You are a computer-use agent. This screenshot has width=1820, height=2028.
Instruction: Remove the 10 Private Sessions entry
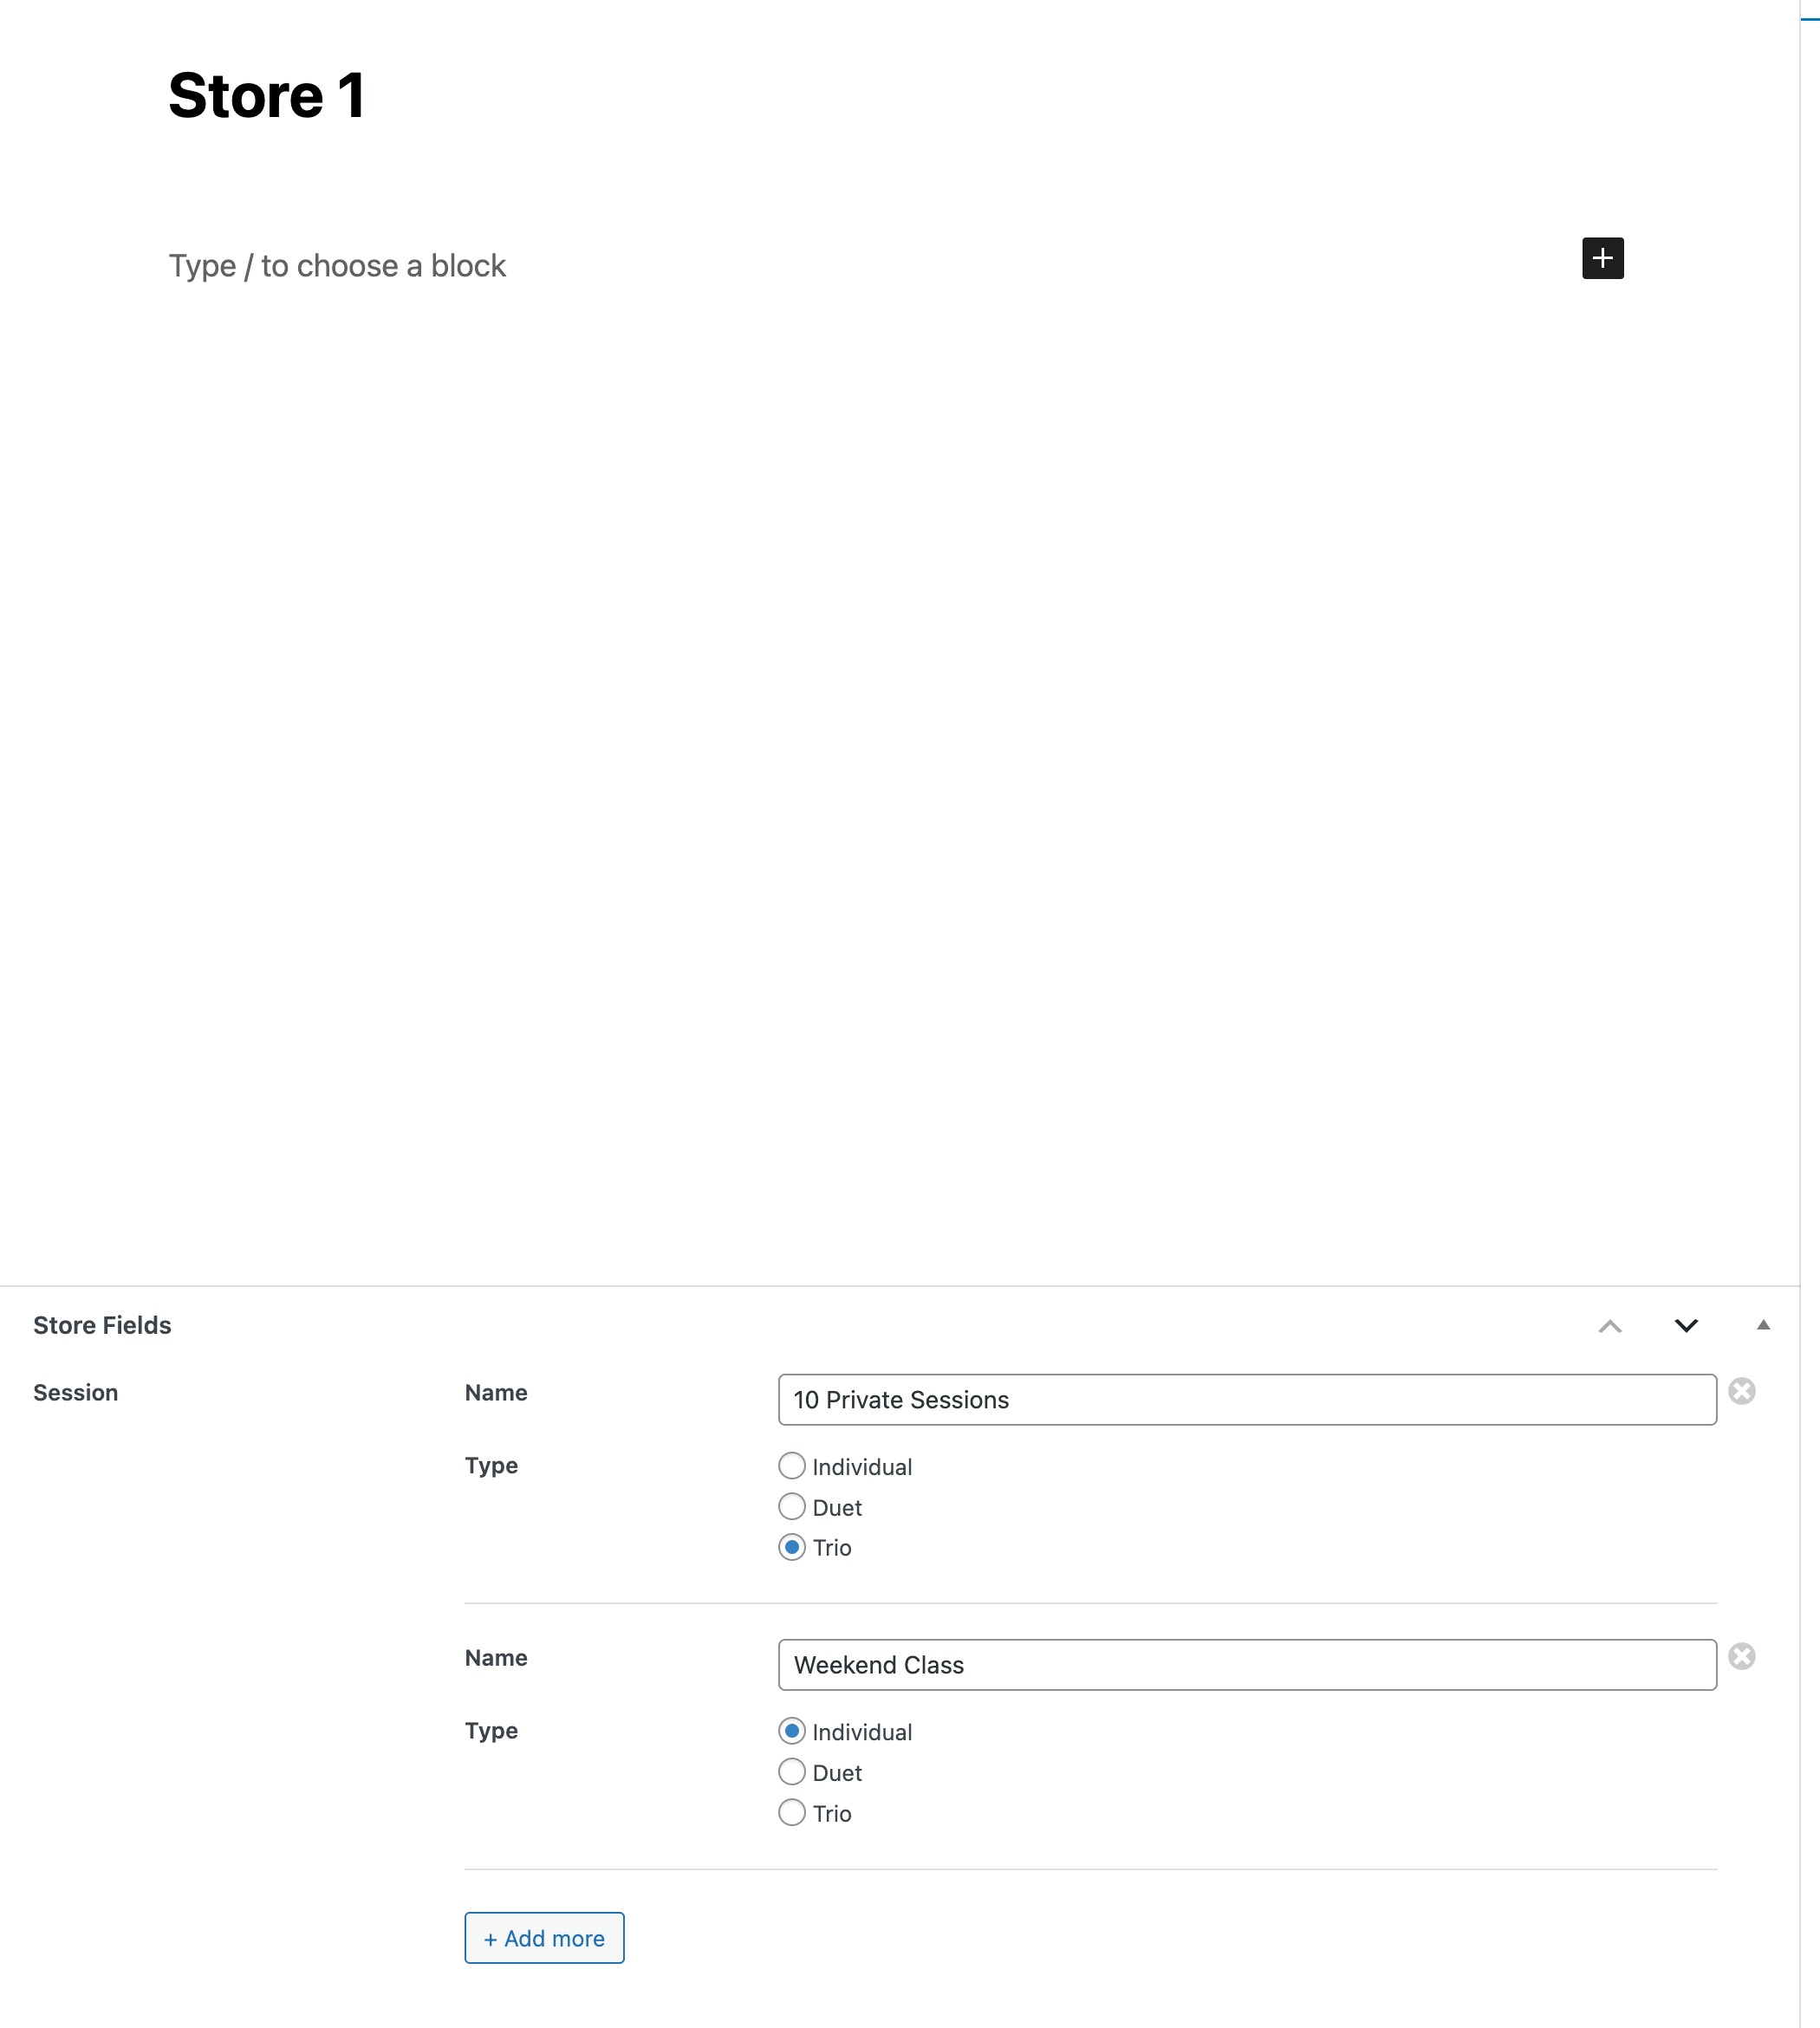click(x=1741, y=1391)
